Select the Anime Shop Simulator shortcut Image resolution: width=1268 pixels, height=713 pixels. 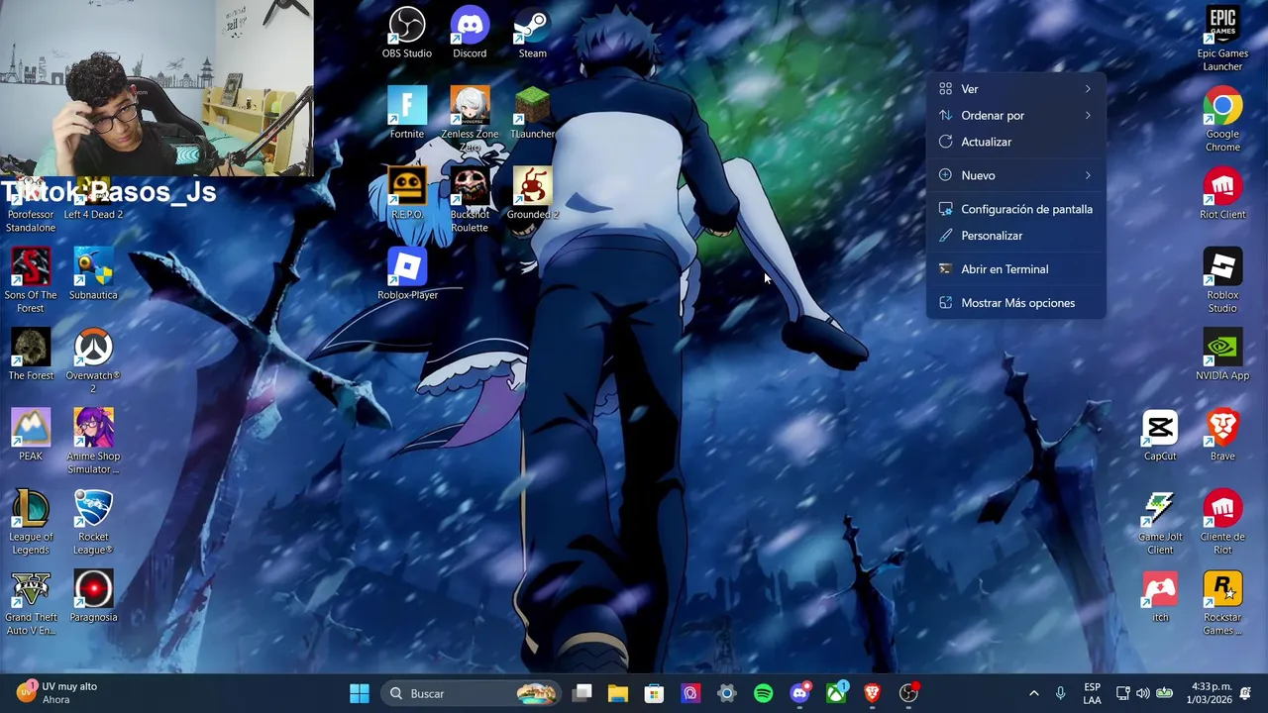click(x=93, y=442)
